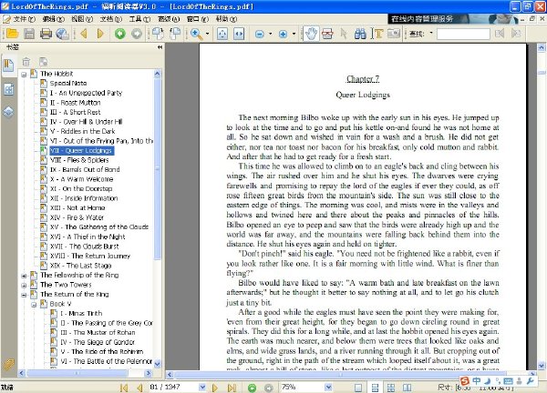Open the zoom tool dropdown arrow
The height and width of the screenshot is (393, 547).
click(208, 34)
